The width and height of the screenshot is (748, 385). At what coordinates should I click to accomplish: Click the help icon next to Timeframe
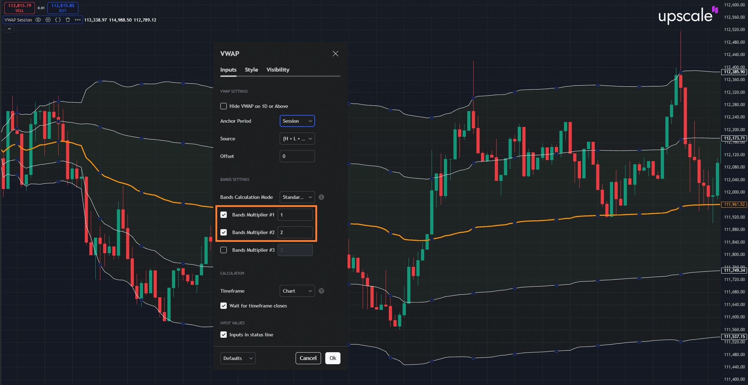321,291
